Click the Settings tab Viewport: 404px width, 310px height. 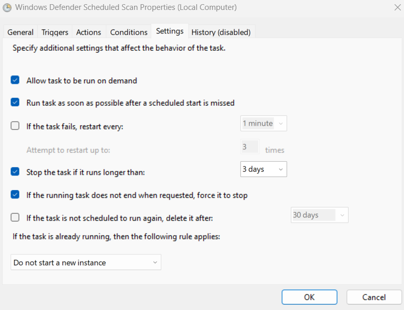click(x=170, y=31)
